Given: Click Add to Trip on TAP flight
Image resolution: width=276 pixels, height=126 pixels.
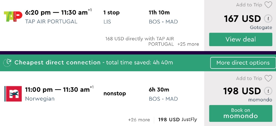Looking at the screenshot, I should coord(249,5).
